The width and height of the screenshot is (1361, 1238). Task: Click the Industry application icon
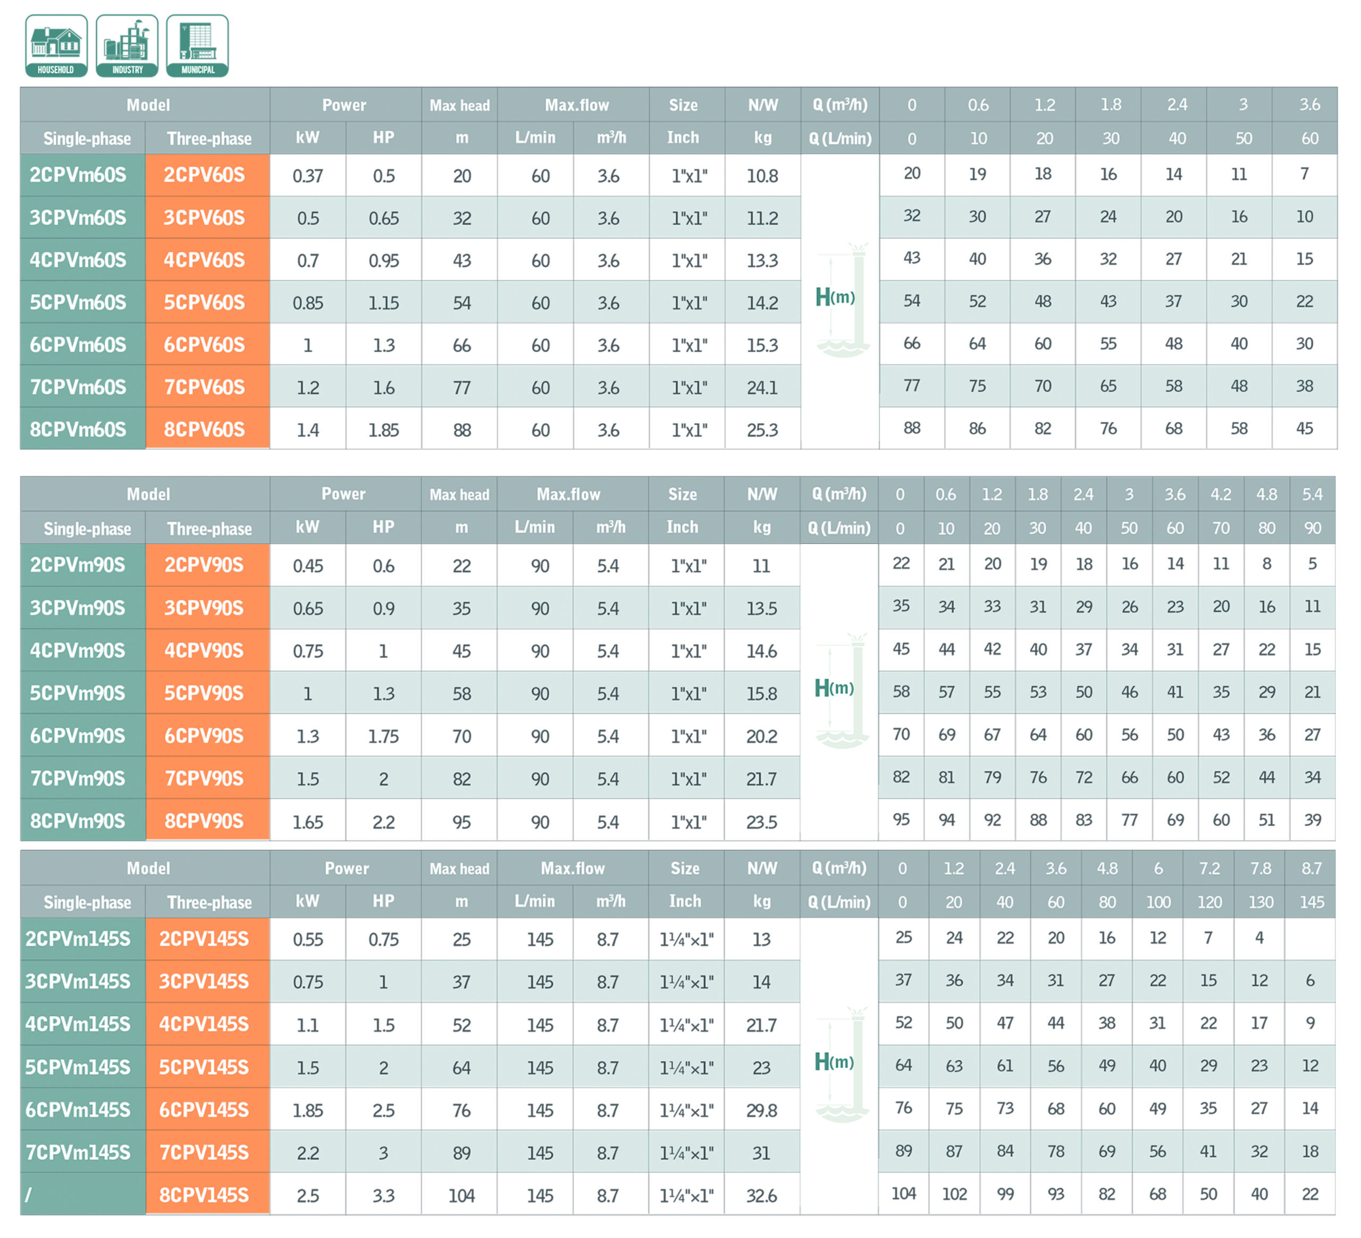[127, 46]
